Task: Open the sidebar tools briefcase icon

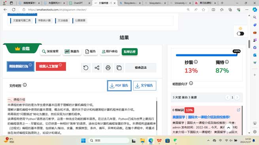Action: (255, 32)
